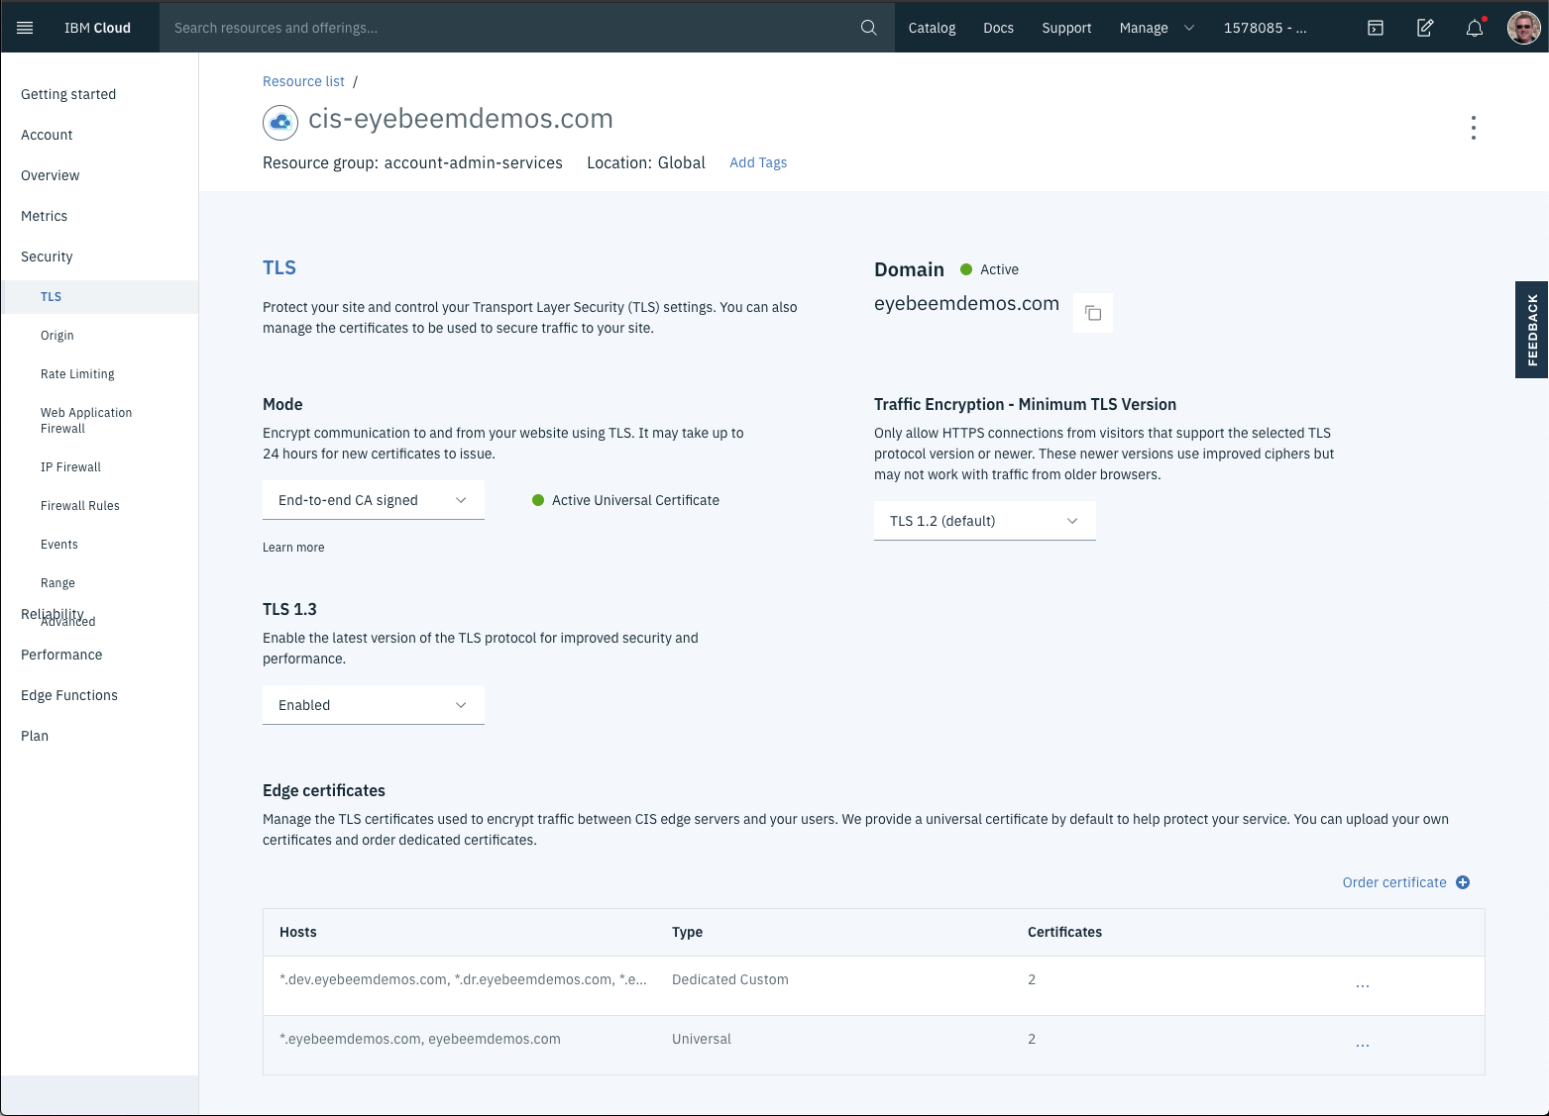Click the Order certificate link

[x=1394, y=882]
